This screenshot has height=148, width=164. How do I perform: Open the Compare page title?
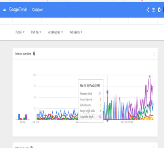pyautogui.click(x=38, y=10)
